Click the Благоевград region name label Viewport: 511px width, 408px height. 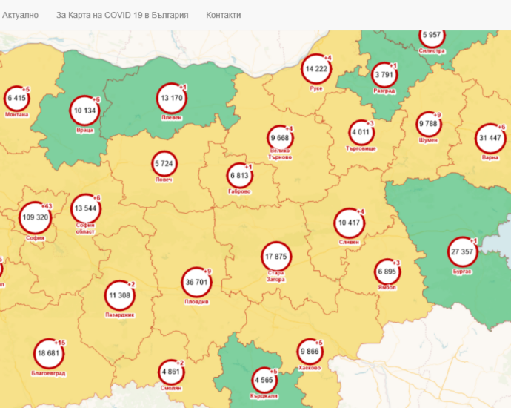click(49, 373)
